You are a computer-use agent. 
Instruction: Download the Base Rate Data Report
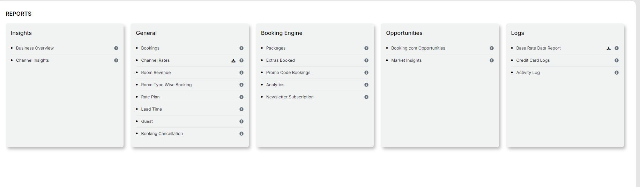[609, 48]
